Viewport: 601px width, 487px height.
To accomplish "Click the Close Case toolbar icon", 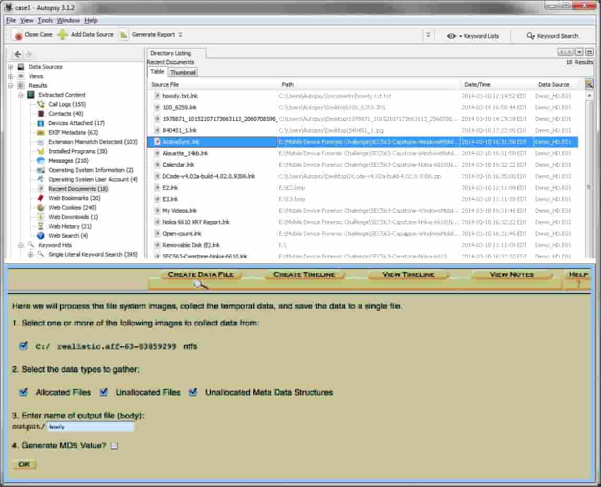I will (18, 35).
